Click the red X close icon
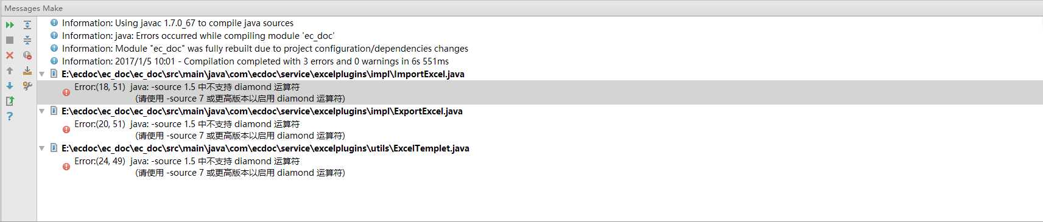1043x222 pixels. (10, 55)
